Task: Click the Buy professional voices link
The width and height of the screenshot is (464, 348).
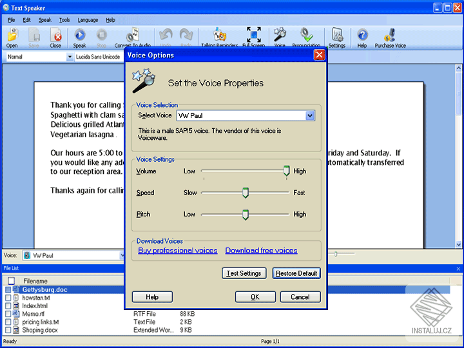Action: click(178, 250)
